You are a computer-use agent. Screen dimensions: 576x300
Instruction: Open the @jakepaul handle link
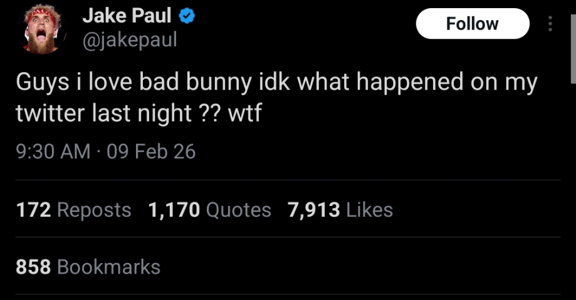tap(130, 40)
